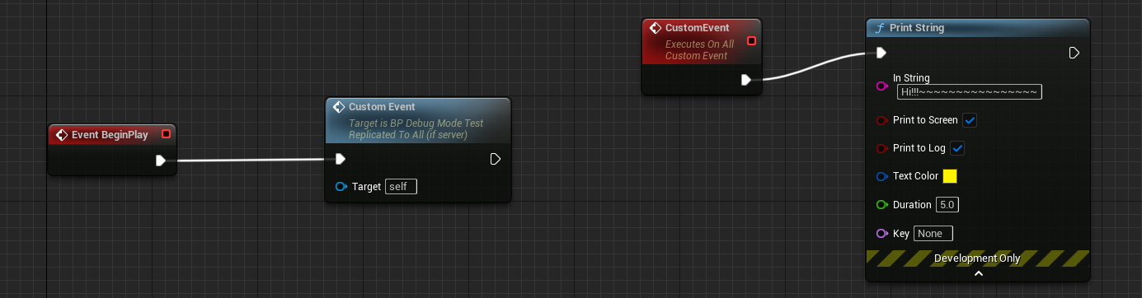Click the In String magenta pin

[x=881, y=86]
